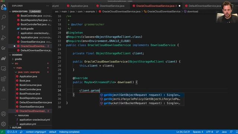The width and height of the screenshot is (238, 134).
Task: Open the Gr (Grails) activity bar icon
Action: pos(3,48)
